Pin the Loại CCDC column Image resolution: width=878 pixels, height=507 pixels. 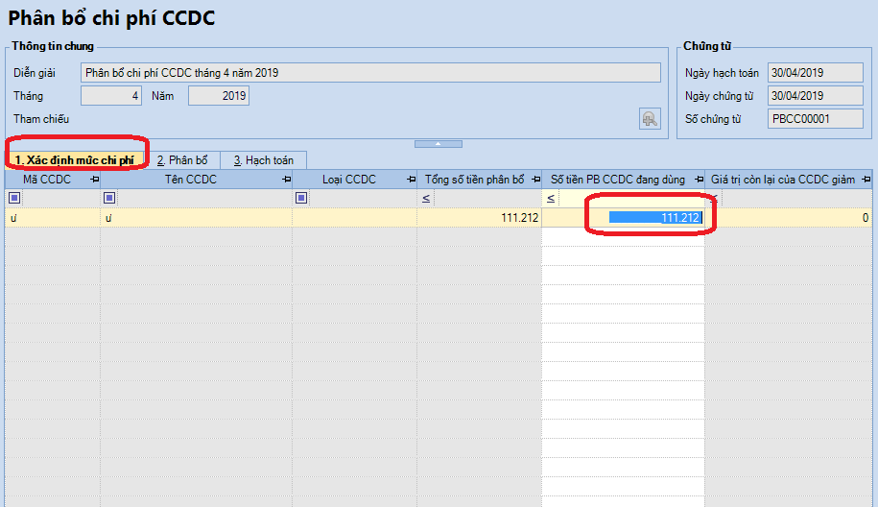tap(411, 180)
